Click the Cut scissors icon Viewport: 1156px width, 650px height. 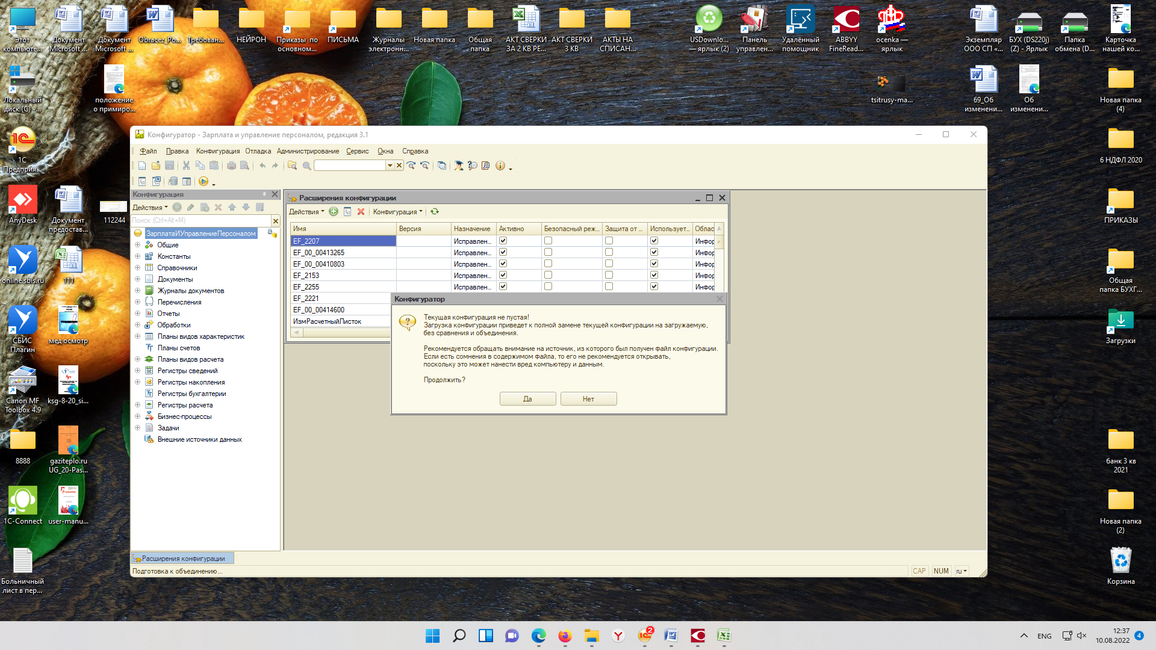tap(186, 166)
